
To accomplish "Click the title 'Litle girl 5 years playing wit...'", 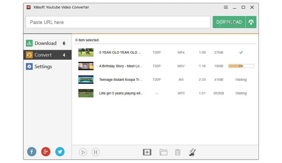I will [121, 93].
